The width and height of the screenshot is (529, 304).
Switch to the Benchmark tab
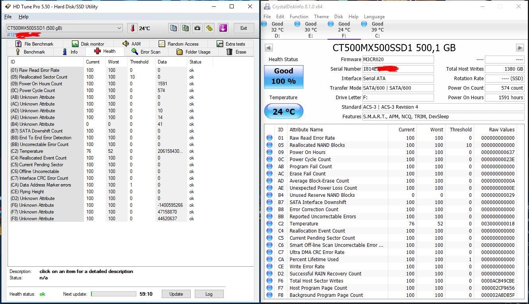click(30, 52)
